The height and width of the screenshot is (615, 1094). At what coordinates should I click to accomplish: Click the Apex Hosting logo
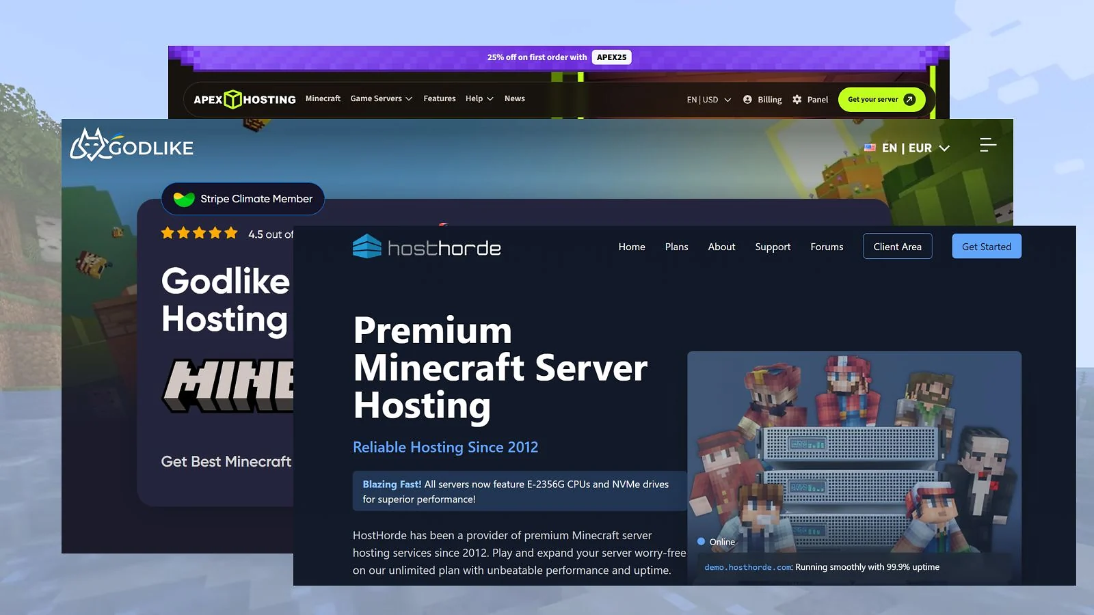(245, 100)
